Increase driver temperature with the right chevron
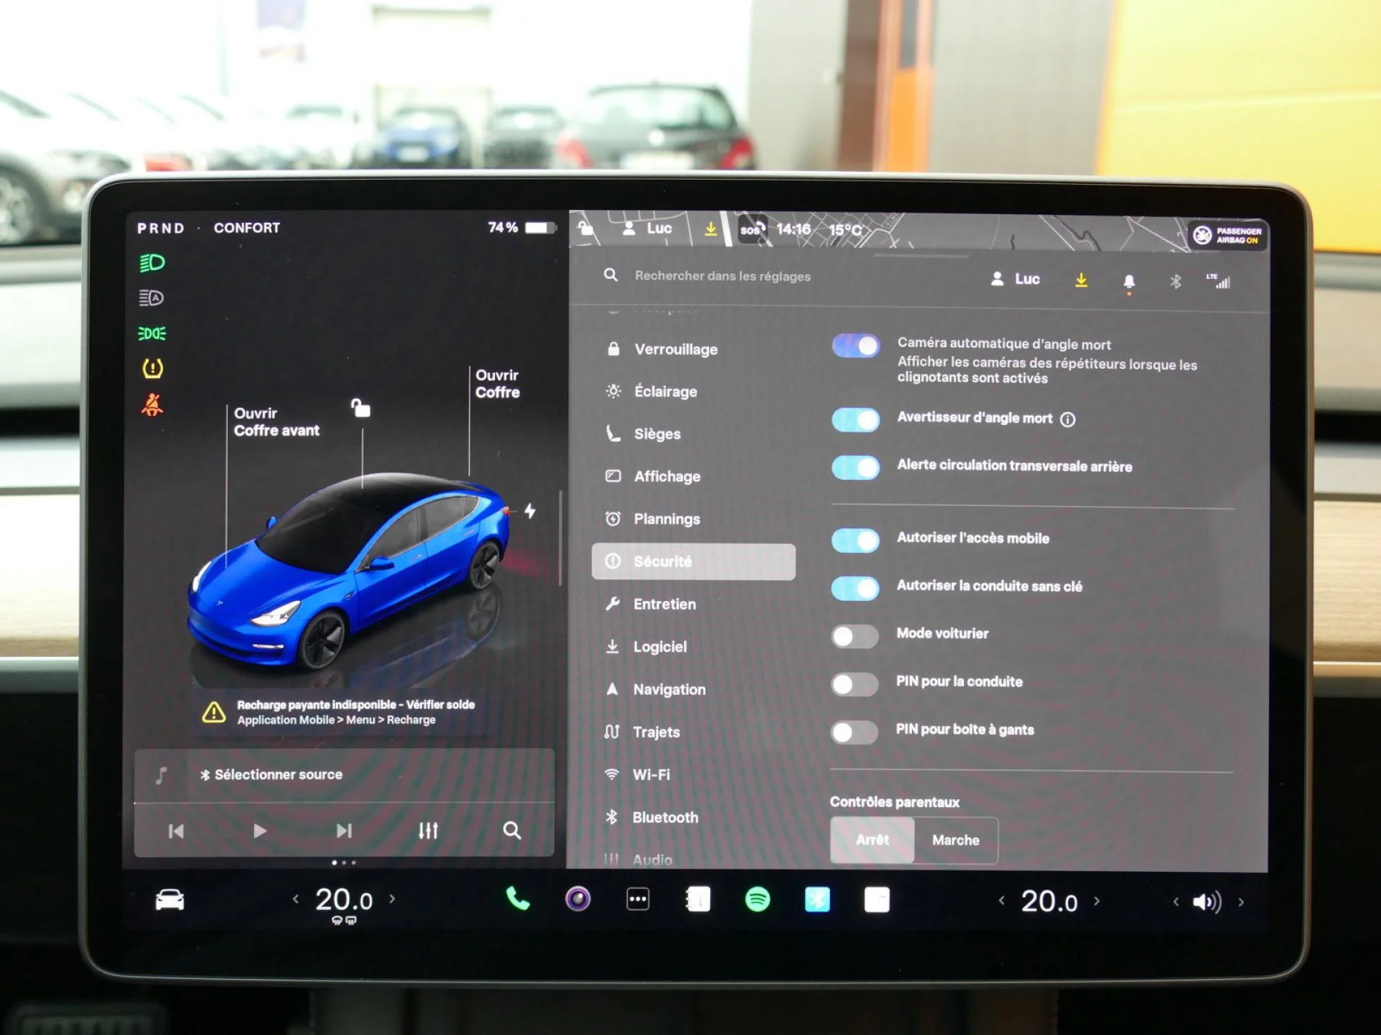Viewport: 1381px width, 1035px height. (x=393, y=899)
